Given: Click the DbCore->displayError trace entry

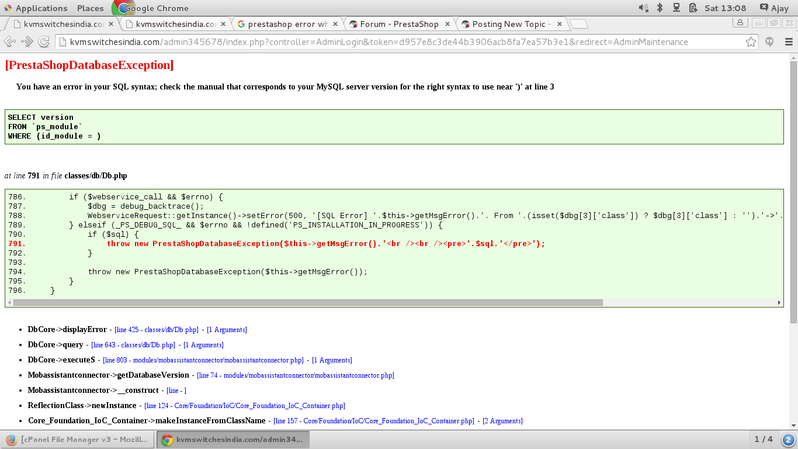Looking at the screenshot, I should 67,330.
